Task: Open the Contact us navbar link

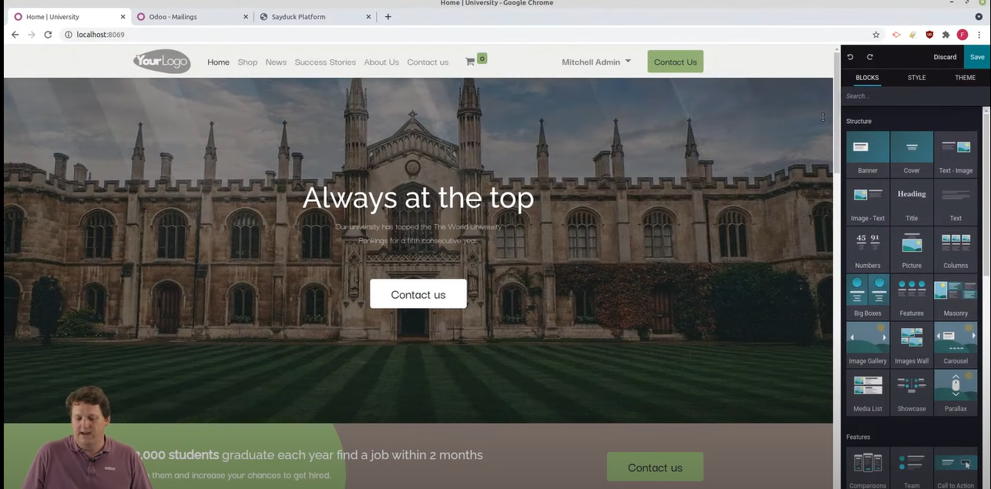Action: pos(428,62)
